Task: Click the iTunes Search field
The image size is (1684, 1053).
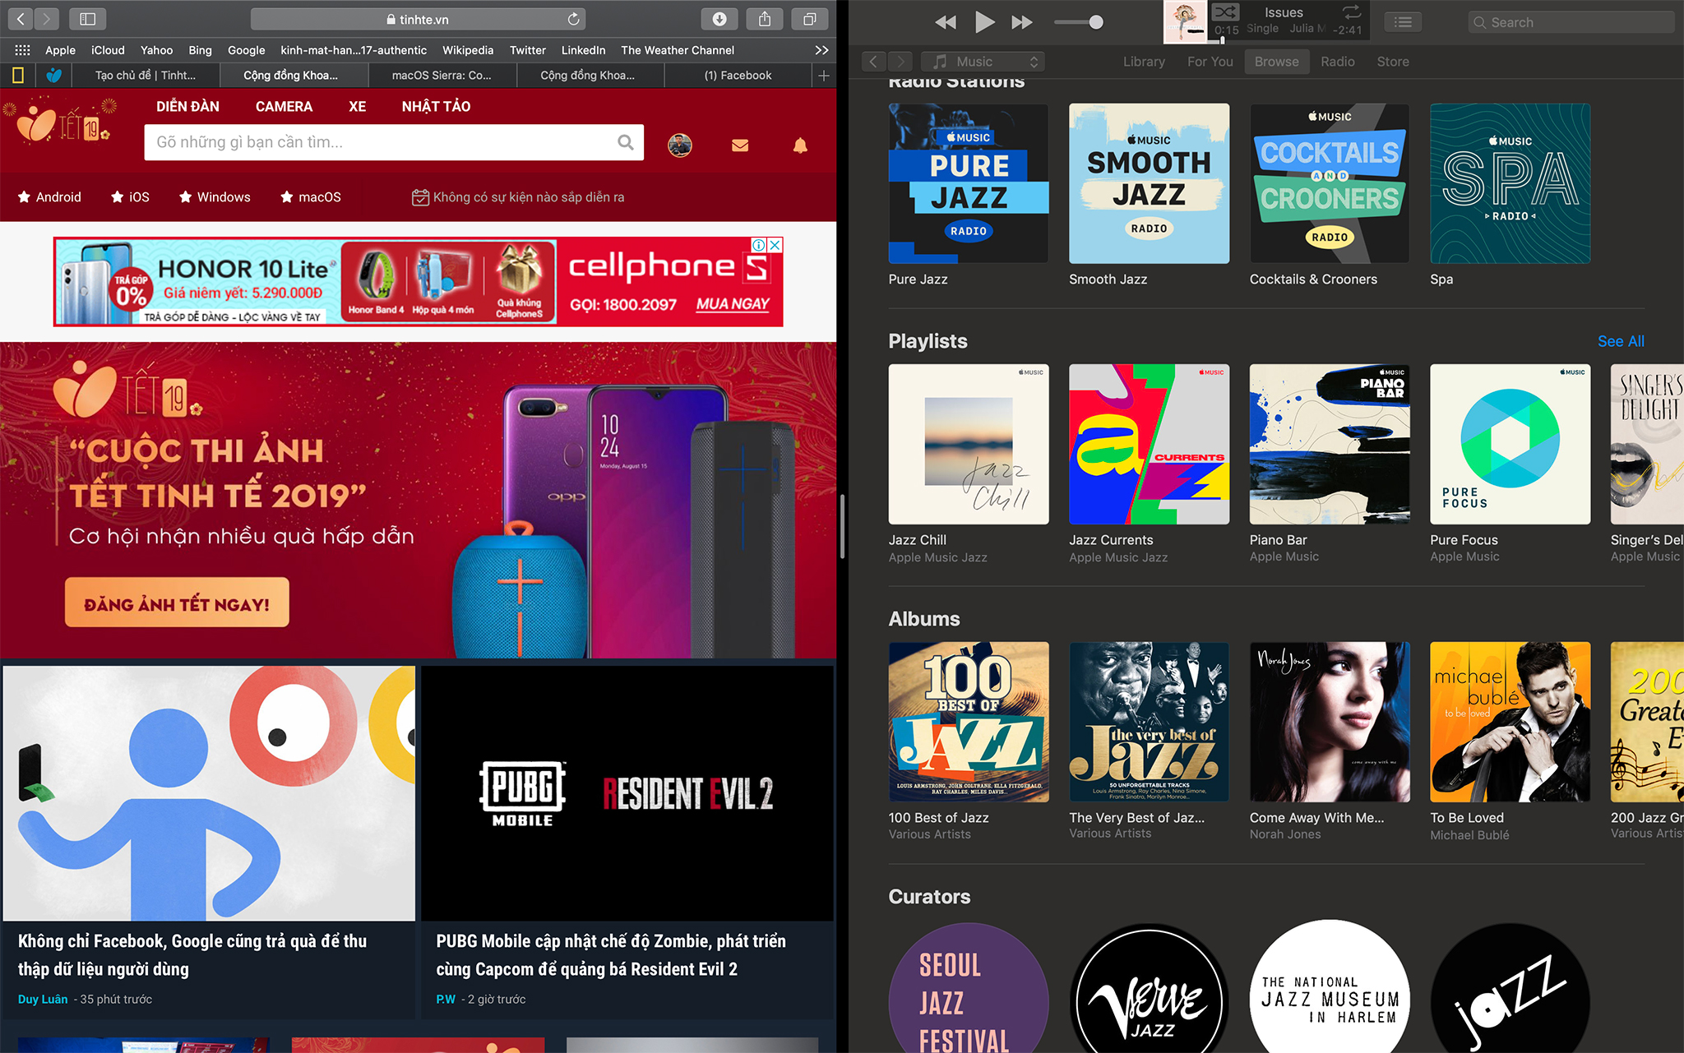Action: coord(1571,22)
